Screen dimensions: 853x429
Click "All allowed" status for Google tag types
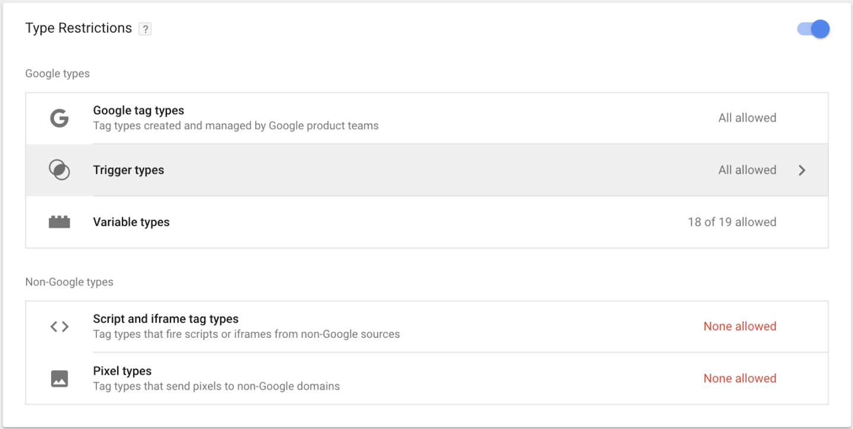747,118
